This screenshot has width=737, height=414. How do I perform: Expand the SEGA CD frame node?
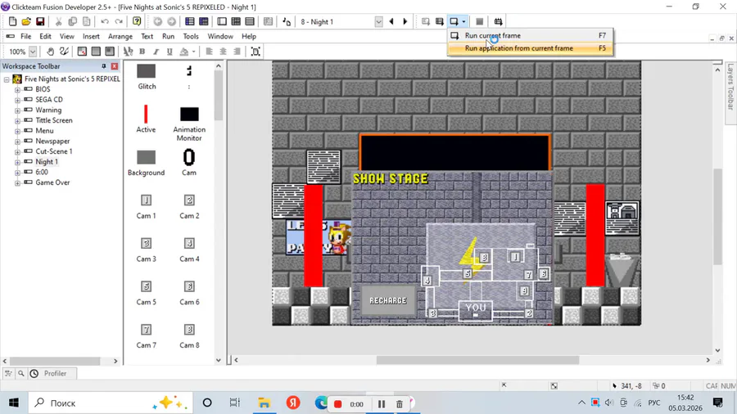pos(17,100)
